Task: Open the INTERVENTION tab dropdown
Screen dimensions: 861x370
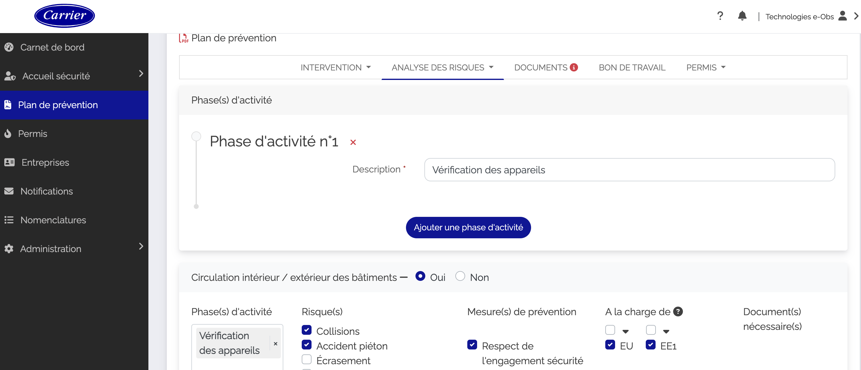Action: point(335,67)
